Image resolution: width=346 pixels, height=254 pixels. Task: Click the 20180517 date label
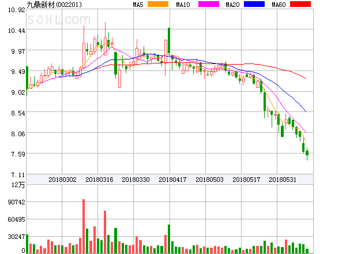246,180
